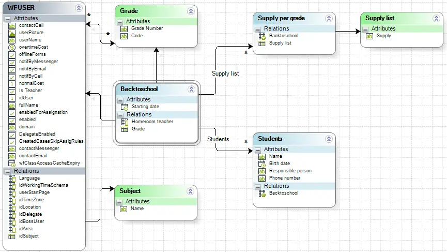Collapse the WFUSER entity chevron

79,8
